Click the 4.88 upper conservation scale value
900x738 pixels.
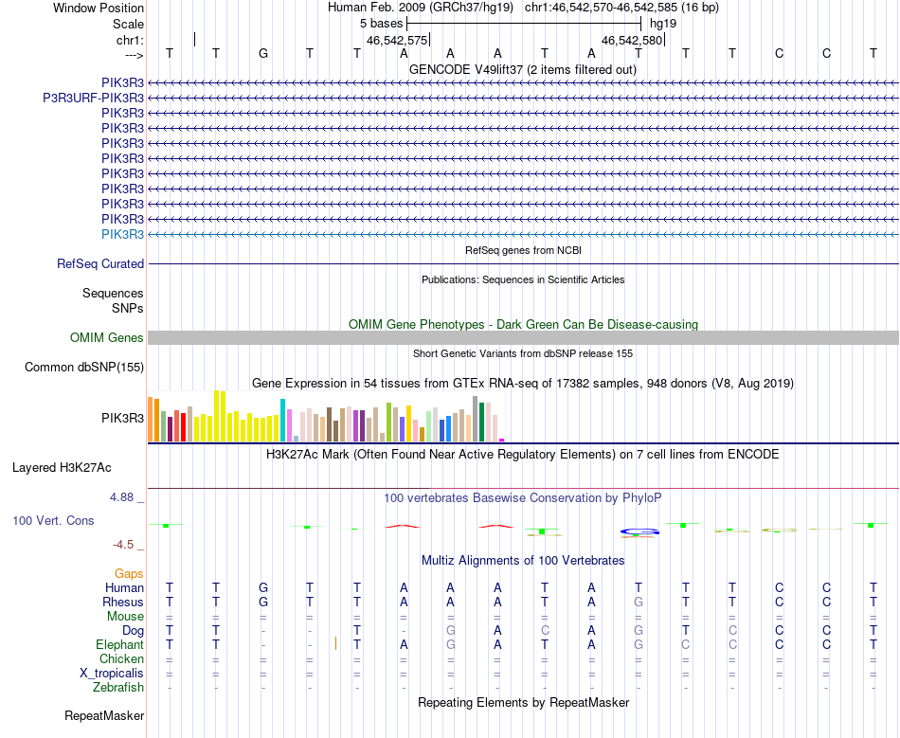[x=122, y=497]
